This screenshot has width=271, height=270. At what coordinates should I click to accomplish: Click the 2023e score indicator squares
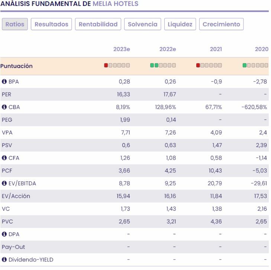(117, 66)
